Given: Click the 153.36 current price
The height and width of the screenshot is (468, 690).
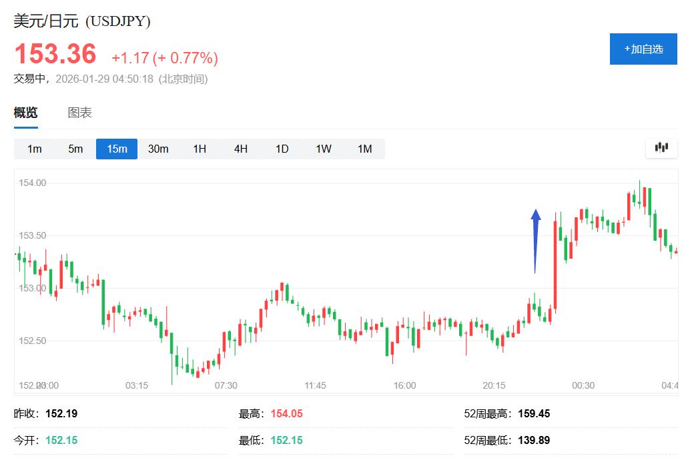Looking at the screenshot, I should [x=55, y=54].
